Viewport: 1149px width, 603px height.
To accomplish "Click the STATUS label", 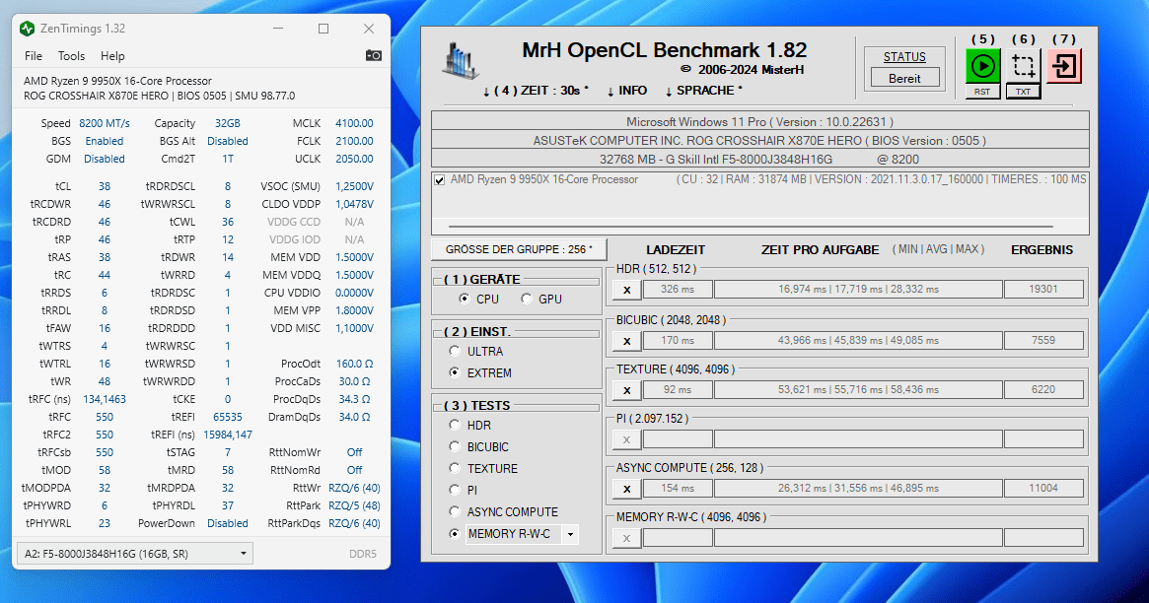I will (x=904, y=56).
